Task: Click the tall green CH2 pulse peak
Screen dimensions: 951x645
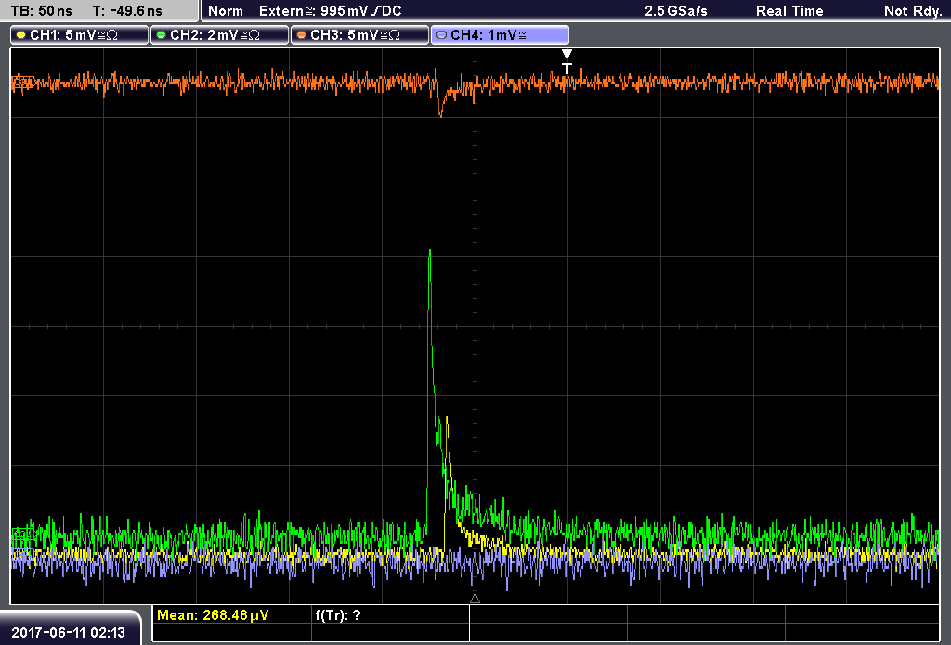Action: point(429,252)
